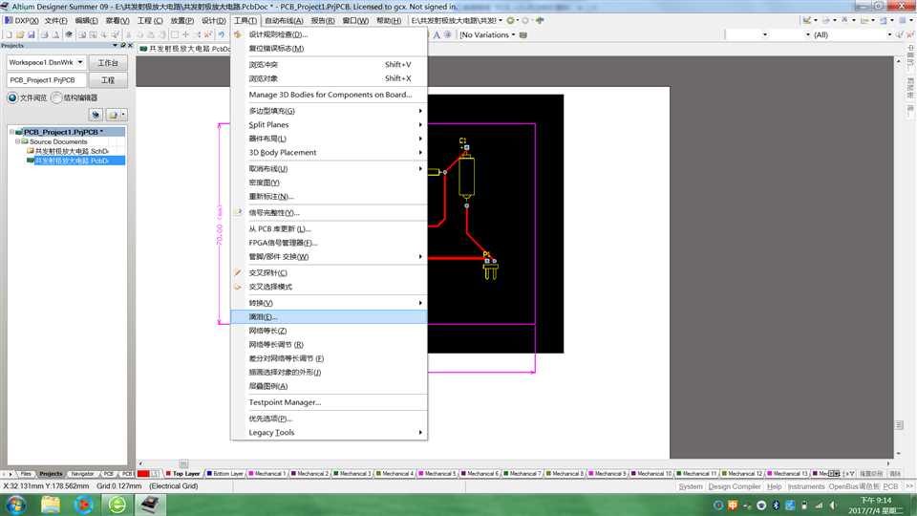Open the media player taskbar icon
Screen dimensions: 917x516
[x=84, y=505]
